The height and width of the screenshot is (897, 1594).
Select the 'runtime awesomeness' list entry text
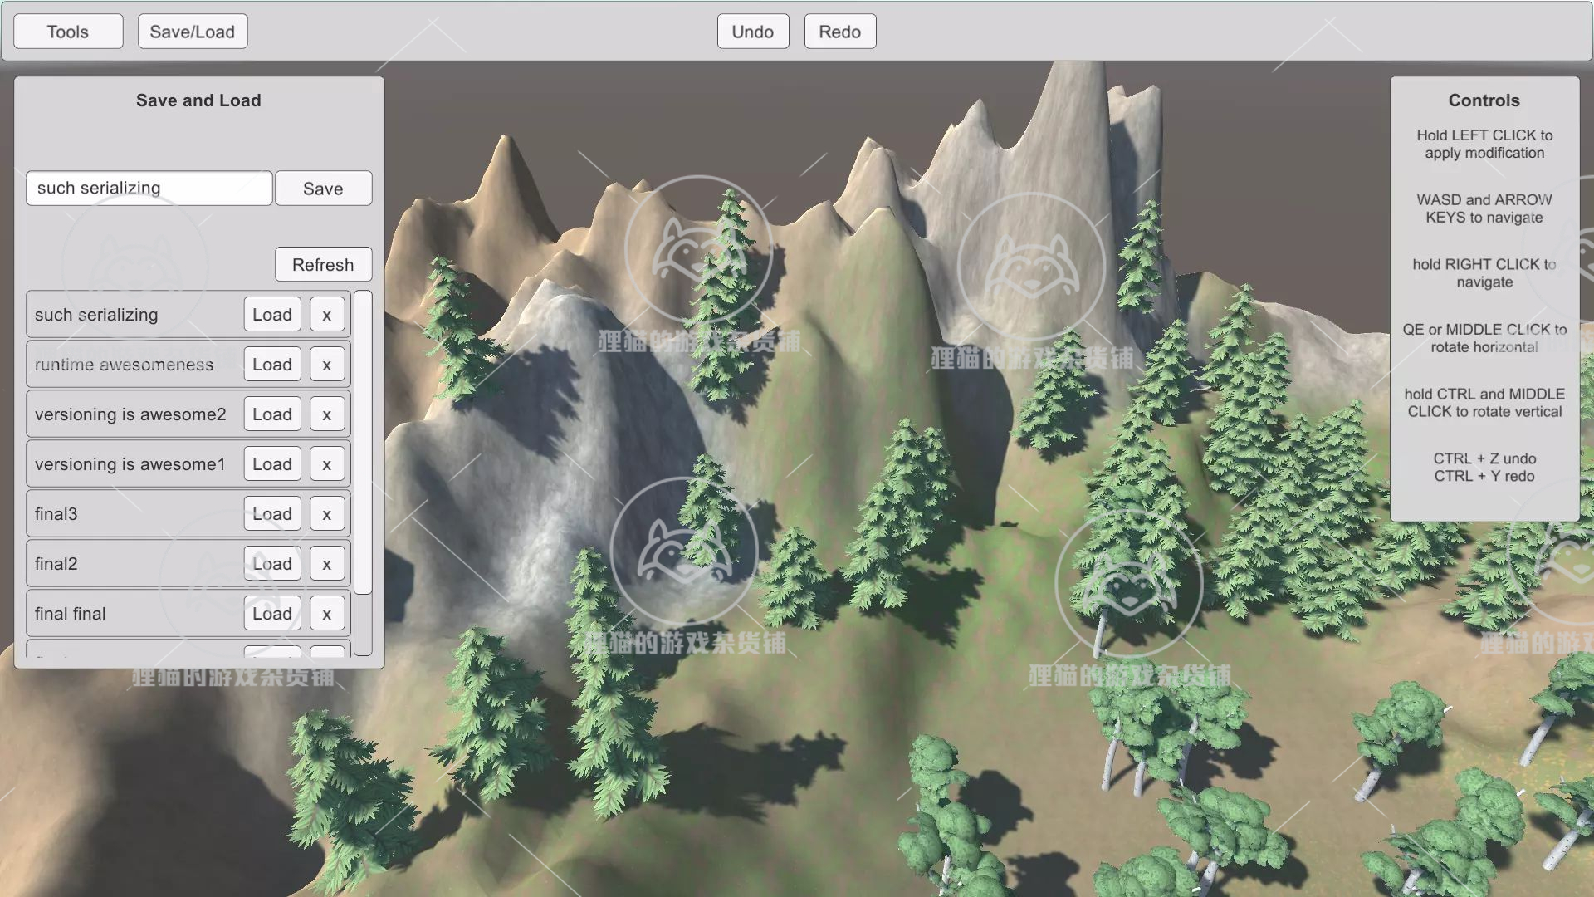[x=124, y=365]
